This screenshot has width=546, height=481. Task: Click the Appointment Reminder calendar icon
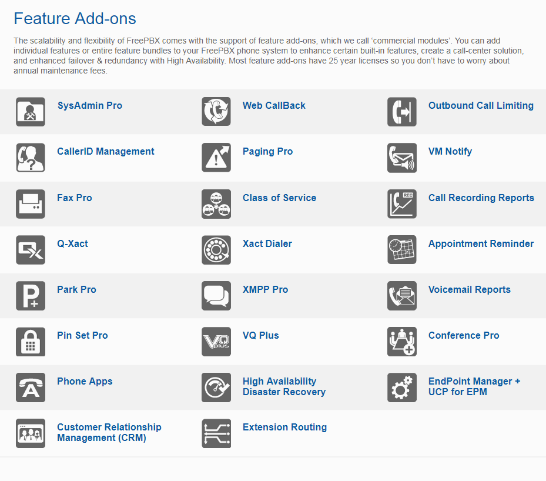(x=402, y=250)
